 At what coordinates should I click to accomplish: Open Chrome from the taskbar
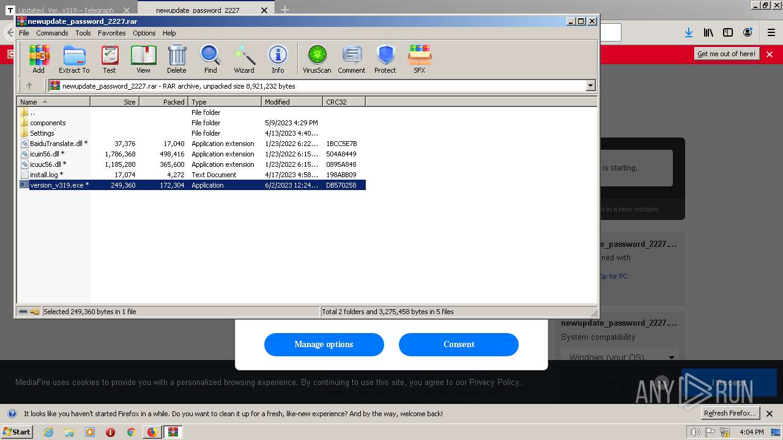(131, 432)
